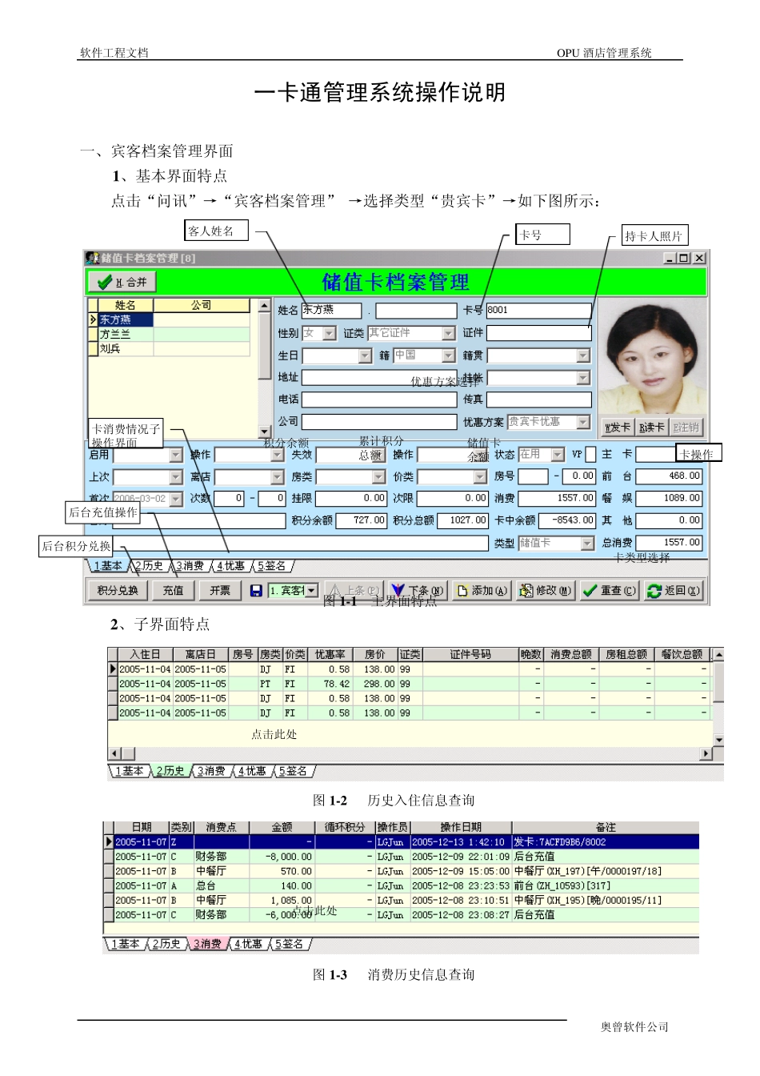This screenshot has width=760, height=1076.
Task: Click the 重查 re-query button
Action: [x=609, y=591]
